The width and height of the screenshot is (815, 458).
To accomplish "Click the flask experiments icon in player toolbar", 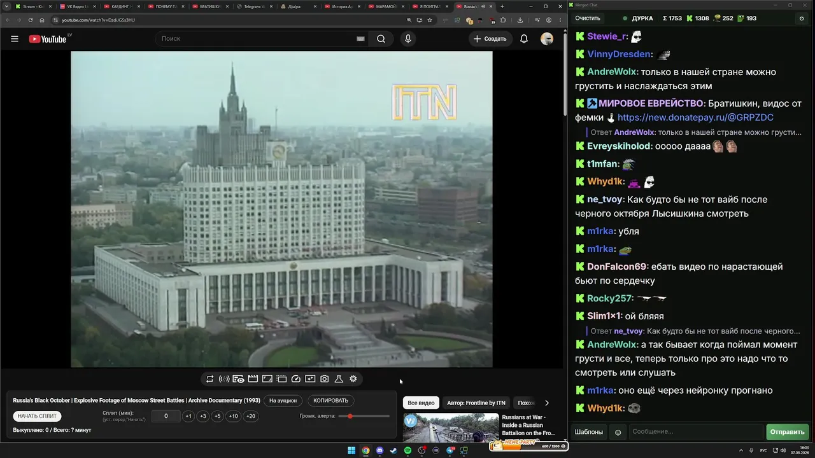I will tap(339, 378).
